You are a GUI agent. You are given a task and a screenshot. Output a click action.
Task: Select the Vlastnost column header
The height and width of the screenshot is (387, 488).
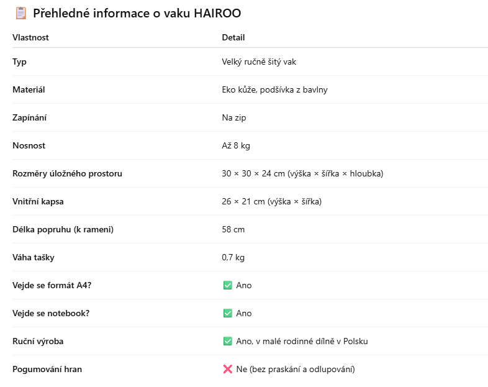pos(30,37)
